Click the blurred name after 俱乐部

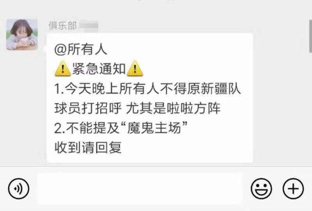pyautogui.click(x=89, y=26)
